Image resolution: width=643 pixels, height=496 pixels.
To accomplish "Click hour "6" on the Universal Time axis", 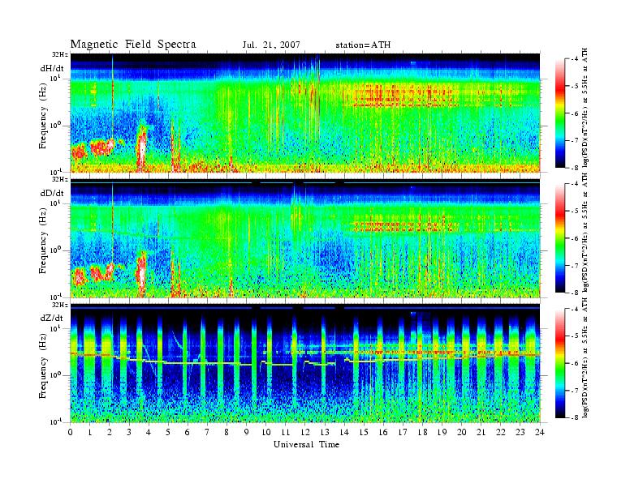I will pos(188,432).
